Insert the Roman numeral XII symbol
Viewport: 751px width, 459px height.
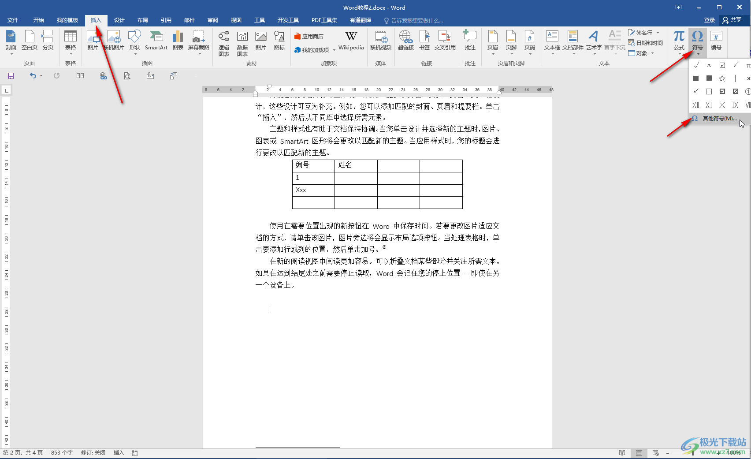(x=695, y=105)
